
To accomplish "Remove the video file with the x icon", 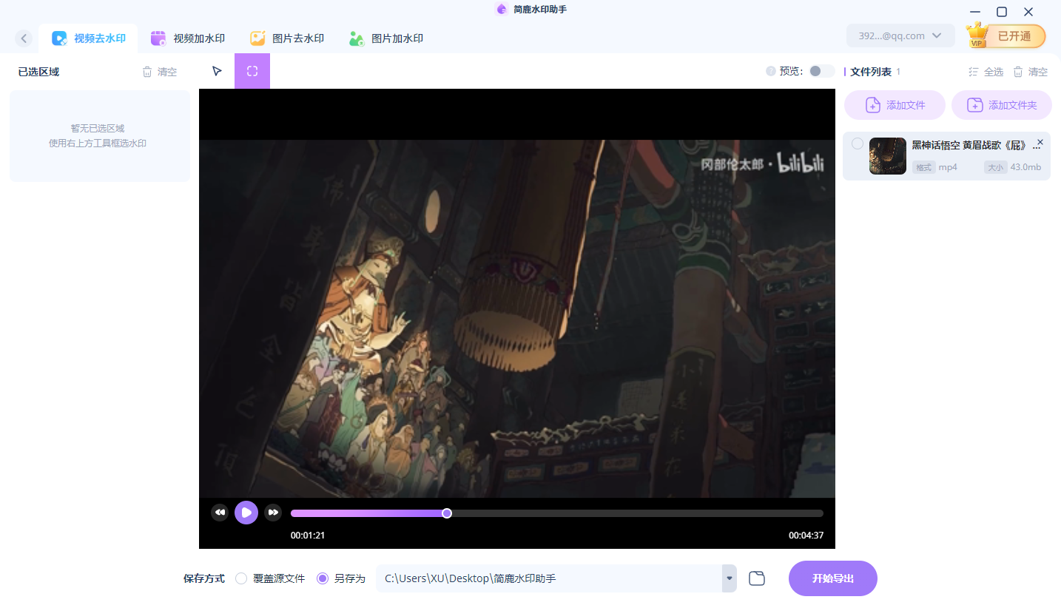I will (x=1040, y=142).
